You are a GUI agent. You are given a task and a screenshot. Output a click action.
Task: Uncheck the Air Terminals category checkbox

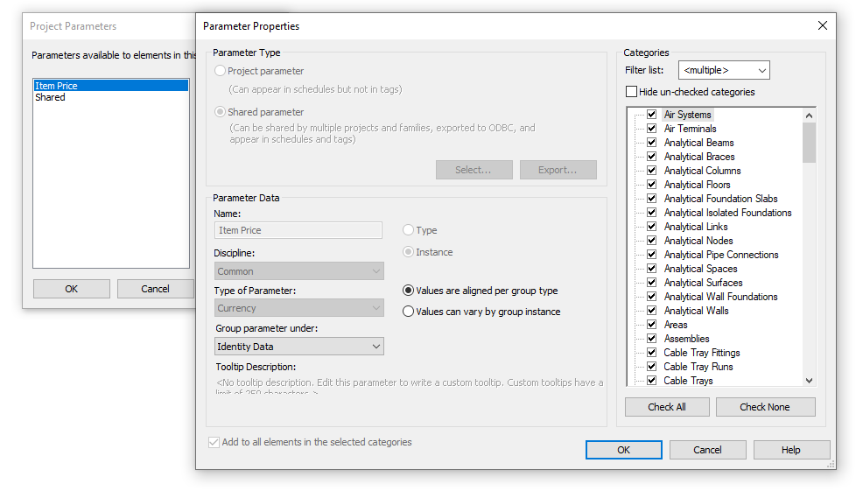[x=651, y=129]
